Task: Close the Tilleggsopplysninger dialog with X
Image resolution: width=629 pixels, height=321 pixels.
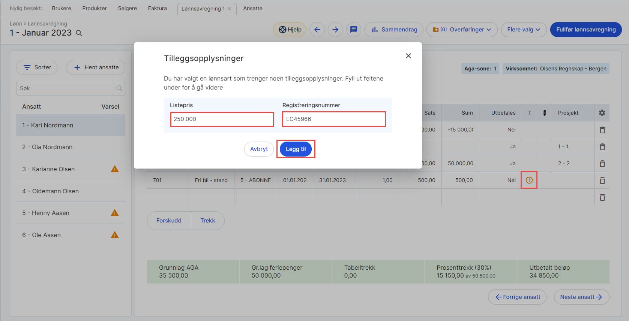Action: tap(408, 56)
